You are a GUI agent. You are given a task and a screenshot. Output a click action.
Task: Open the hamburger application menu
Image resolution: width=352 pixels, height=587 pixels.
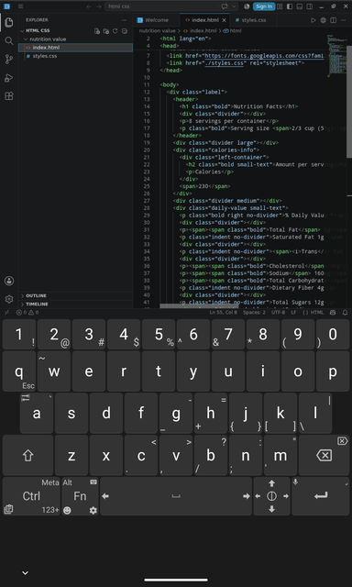pos(20,6)
